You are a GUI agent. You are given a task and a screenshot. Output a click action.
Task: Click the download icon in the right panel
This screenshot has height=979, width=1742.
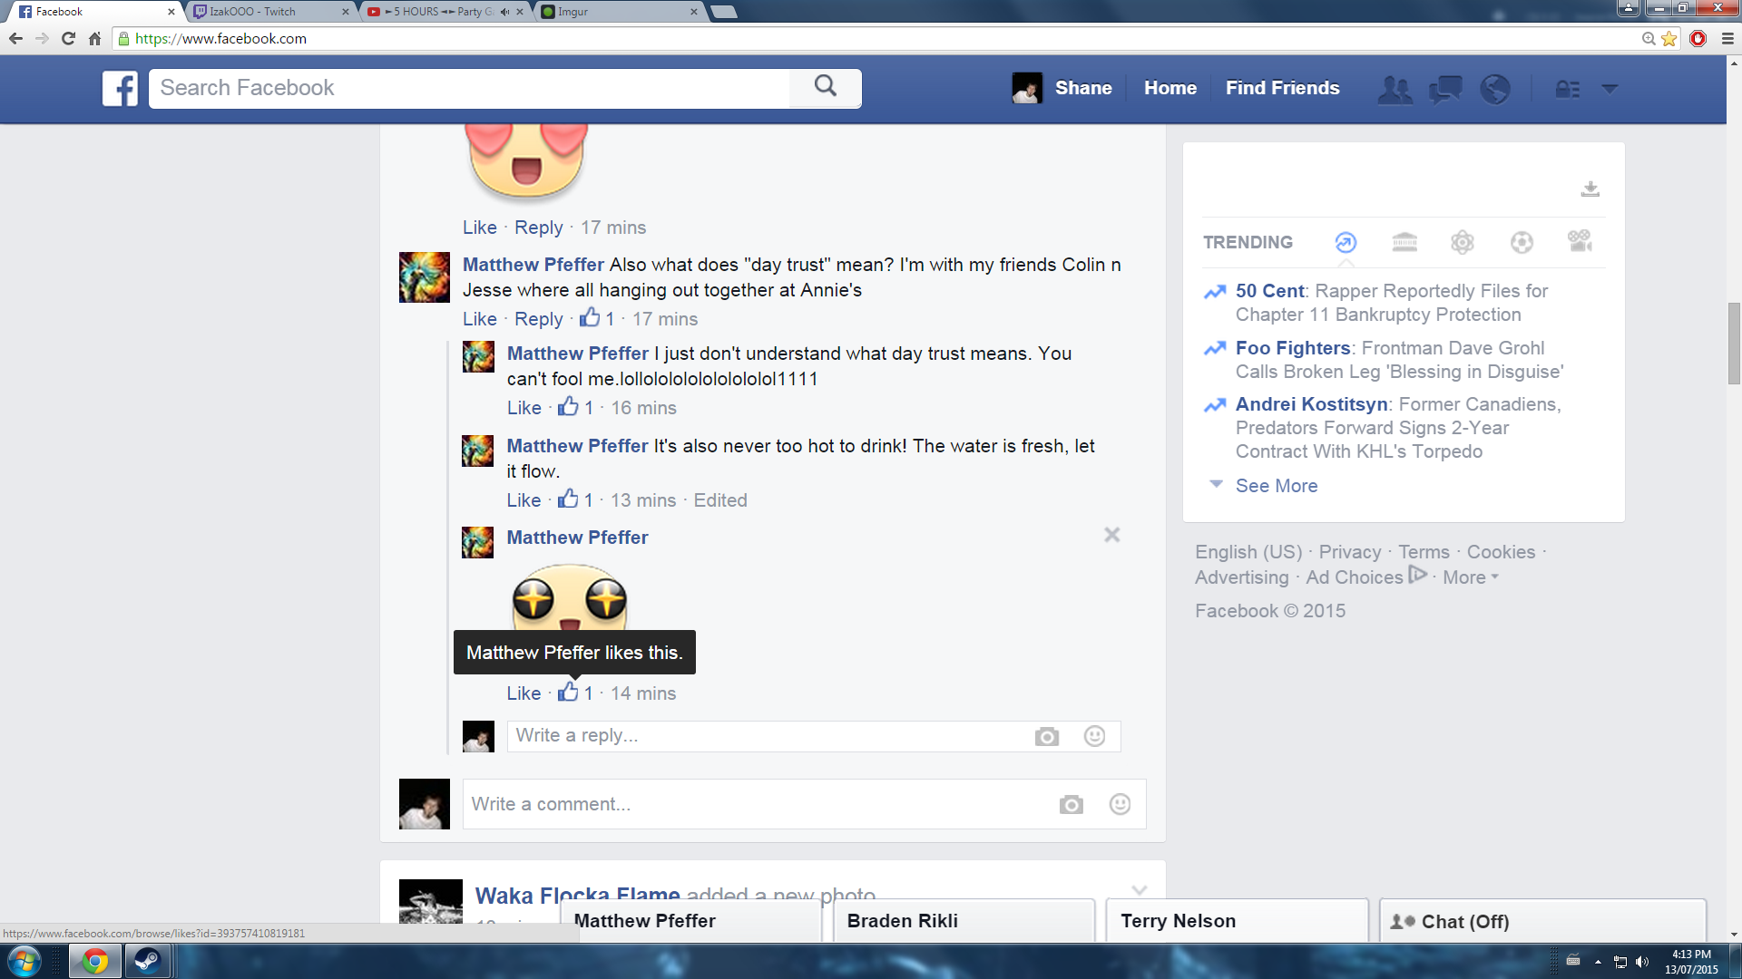(1590, 189)
